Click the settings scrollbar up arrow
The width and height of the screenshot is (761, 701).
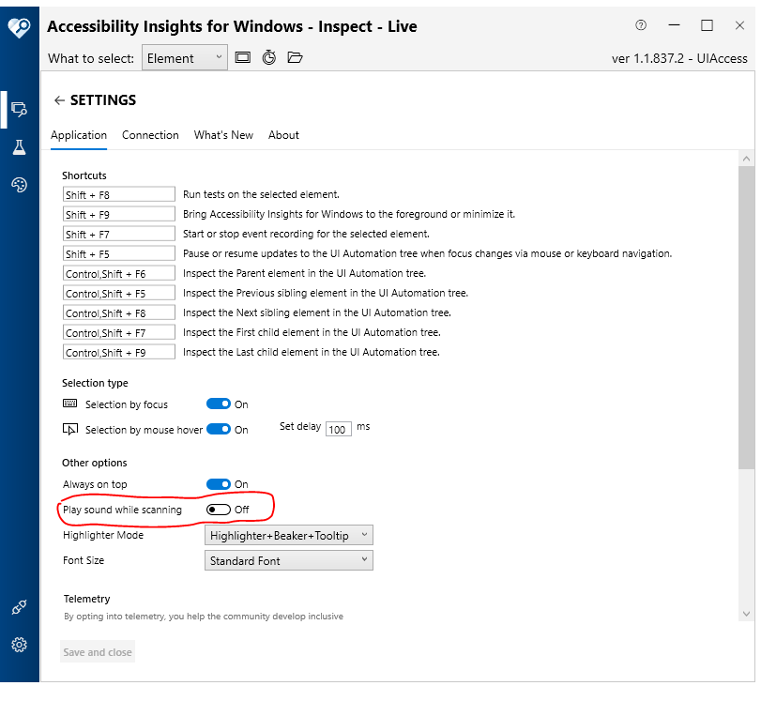tap(746, 159)
